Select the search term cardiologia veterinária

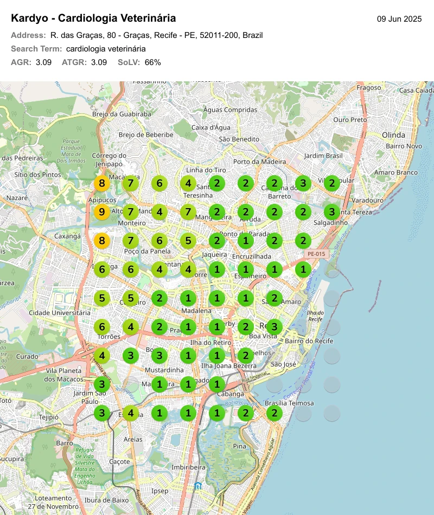[106, 49]
